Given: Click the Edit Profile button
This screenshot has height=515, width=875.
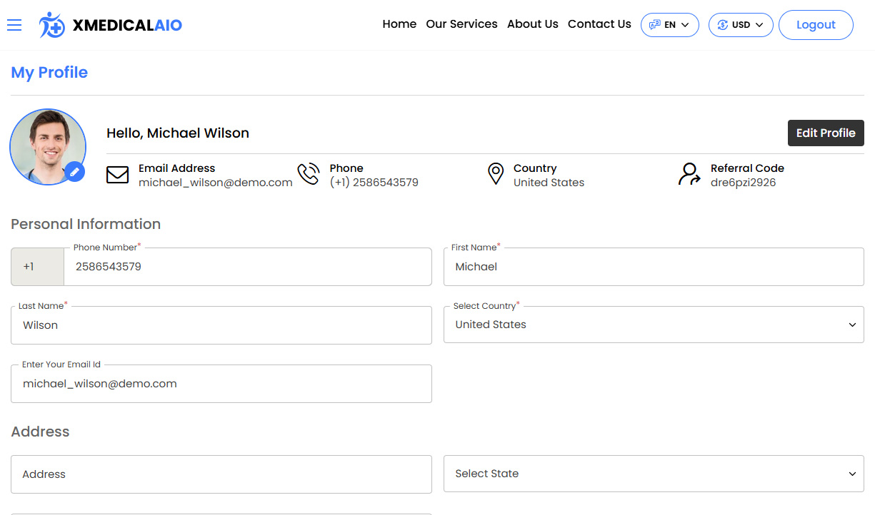Looking at the screenshot, I should click(826, 133).
